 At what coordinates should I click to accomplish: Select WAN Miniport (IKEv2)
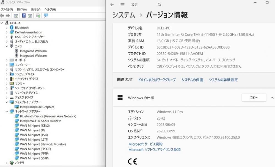pos(35,126)
